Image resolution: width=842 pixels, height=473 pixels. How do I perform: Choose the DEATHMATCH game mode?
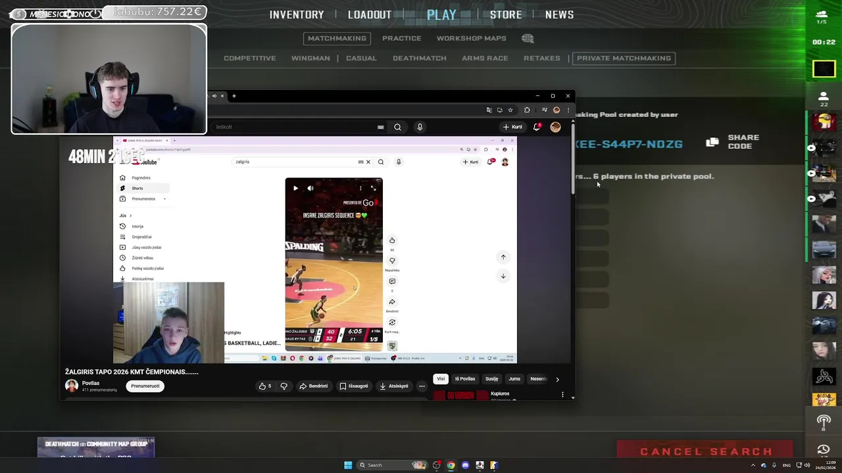[x=420, y=58]
